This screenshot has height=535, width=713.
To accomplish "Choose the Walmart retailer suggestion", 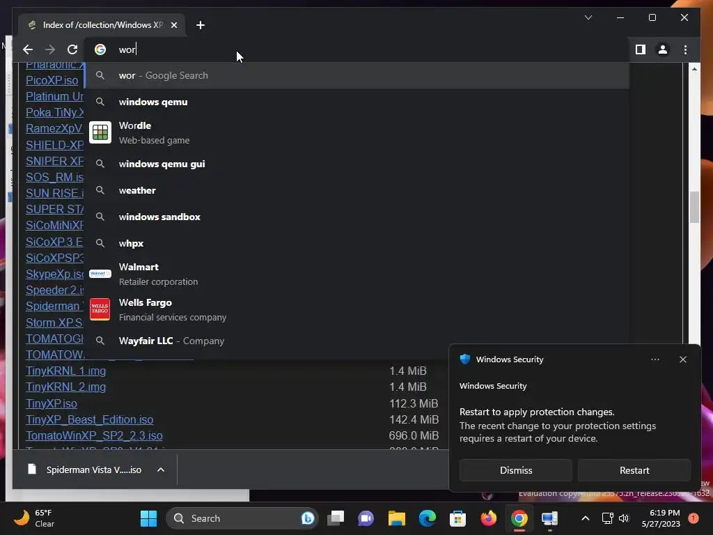I will click(x=357, y=274).
